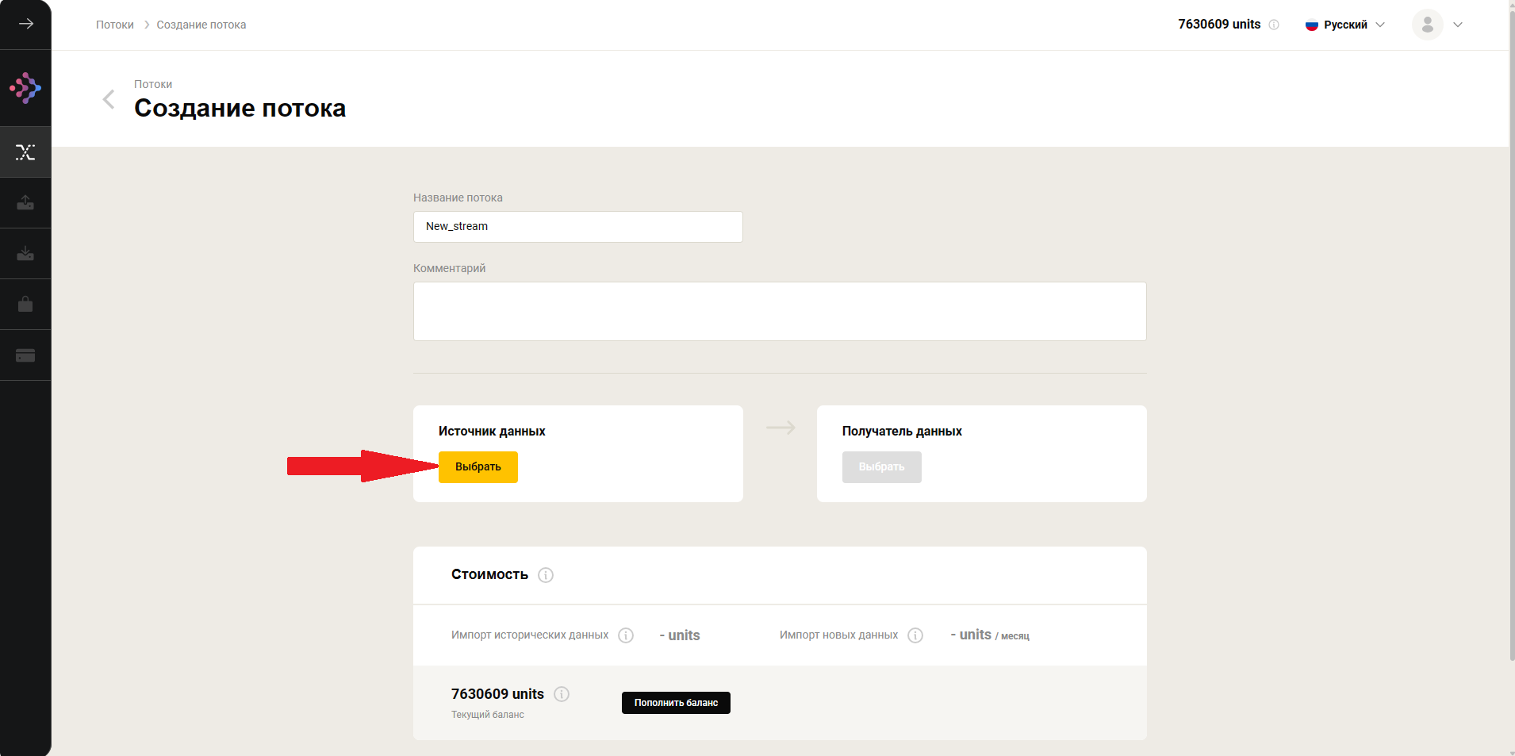Viewport: 1515px width, 756px height.
Task: Click the Текущий баланс label
Action: pos(488,715)
